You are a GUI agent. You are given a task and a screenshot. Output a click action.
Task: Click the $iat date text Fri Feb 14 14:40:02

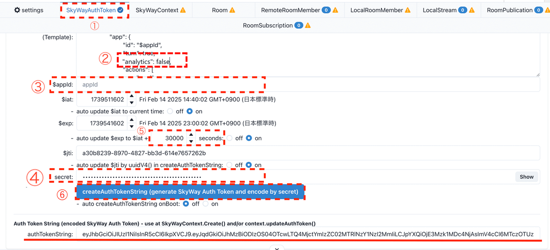click(x=207, y=99)
